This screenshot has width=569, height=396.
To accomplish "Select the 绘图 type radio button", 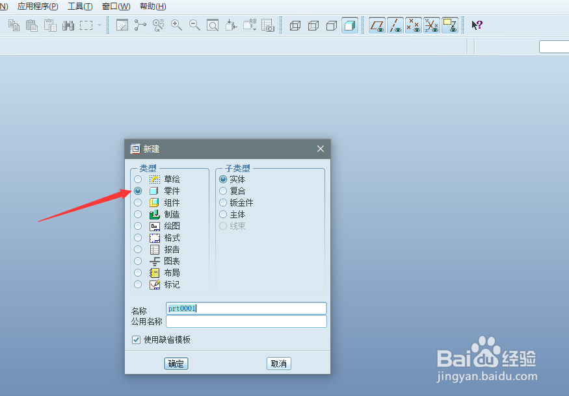I will [x=138, y=226].
